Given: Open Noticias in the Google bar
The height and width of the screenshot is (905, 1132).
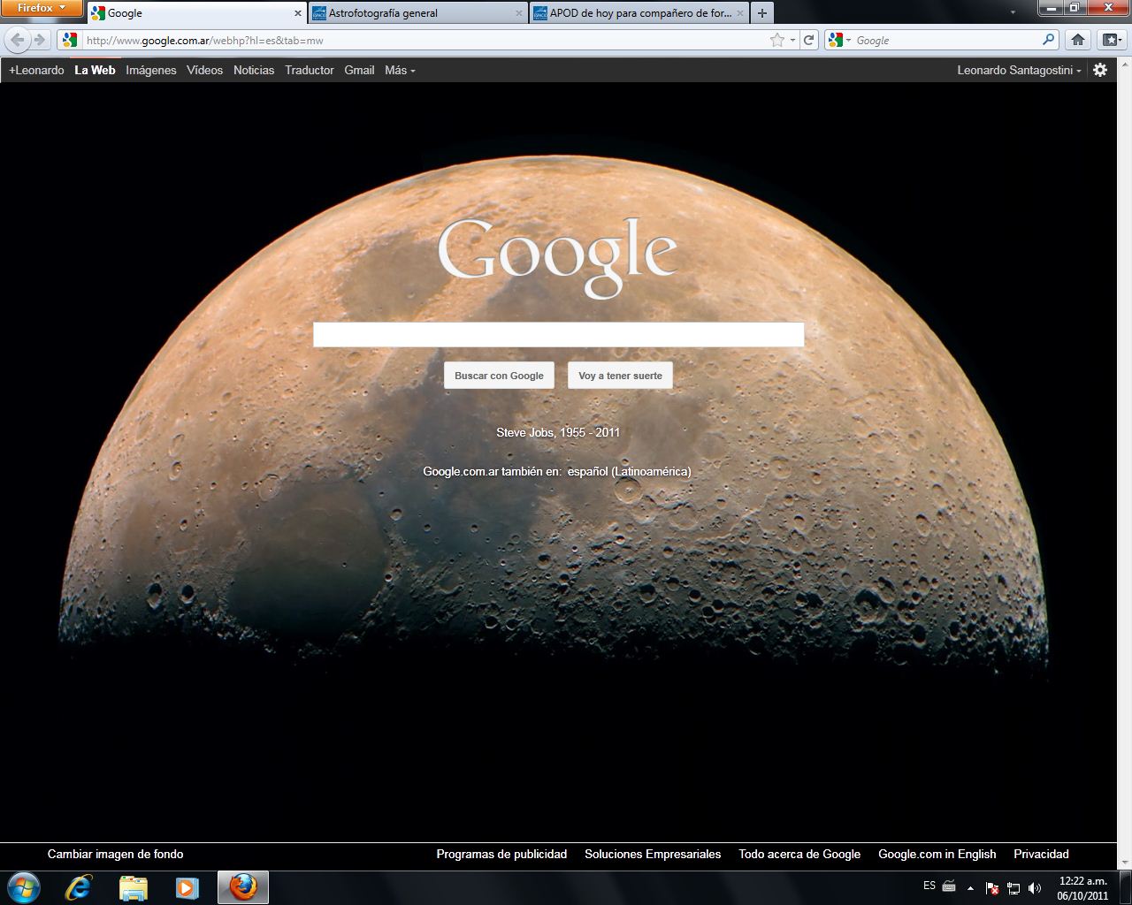Looking at the screenshot, I should 254,70.
